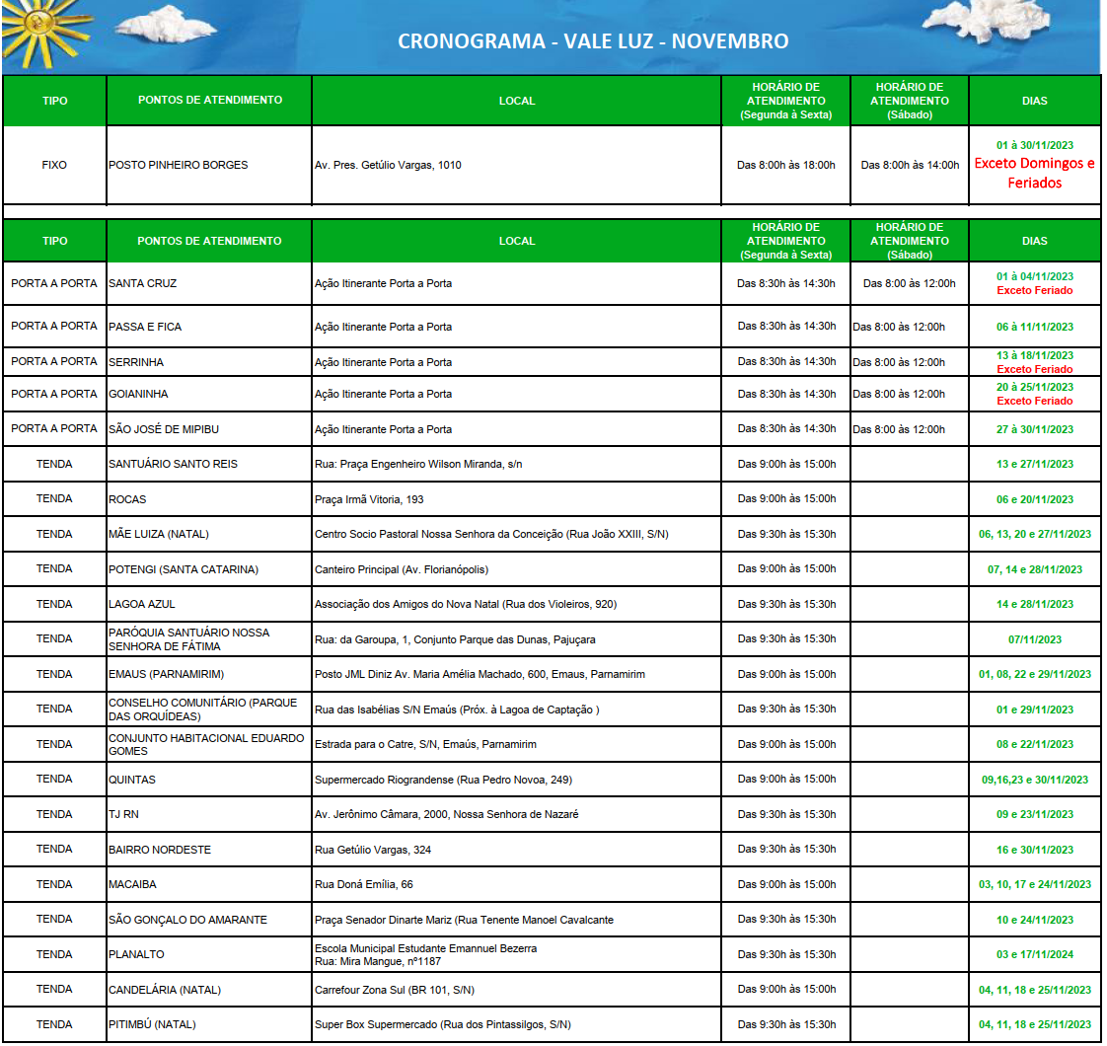Image resolution: width=1107 pixels, height=1046 pixels.
Task: Click the '01 e 29/11/2023' date
Action: 1034,709
